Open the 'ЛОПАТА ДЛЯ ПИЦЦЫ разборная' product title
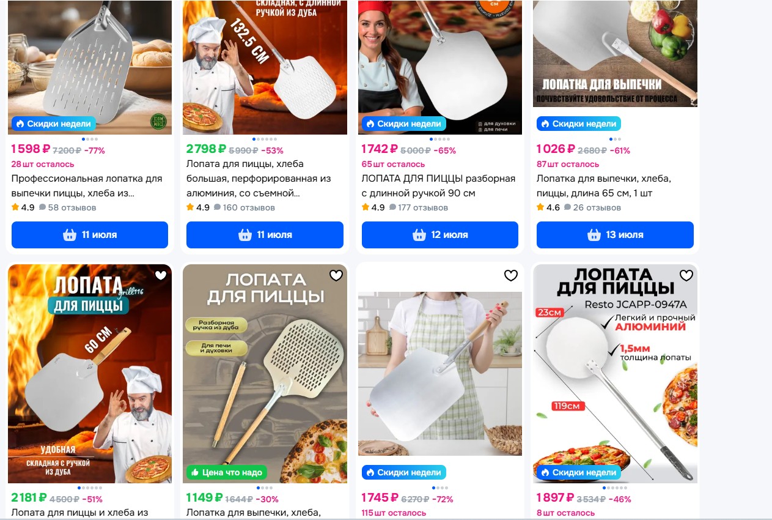The width and height of the screenshot is (772, 520). pos(438,186)
